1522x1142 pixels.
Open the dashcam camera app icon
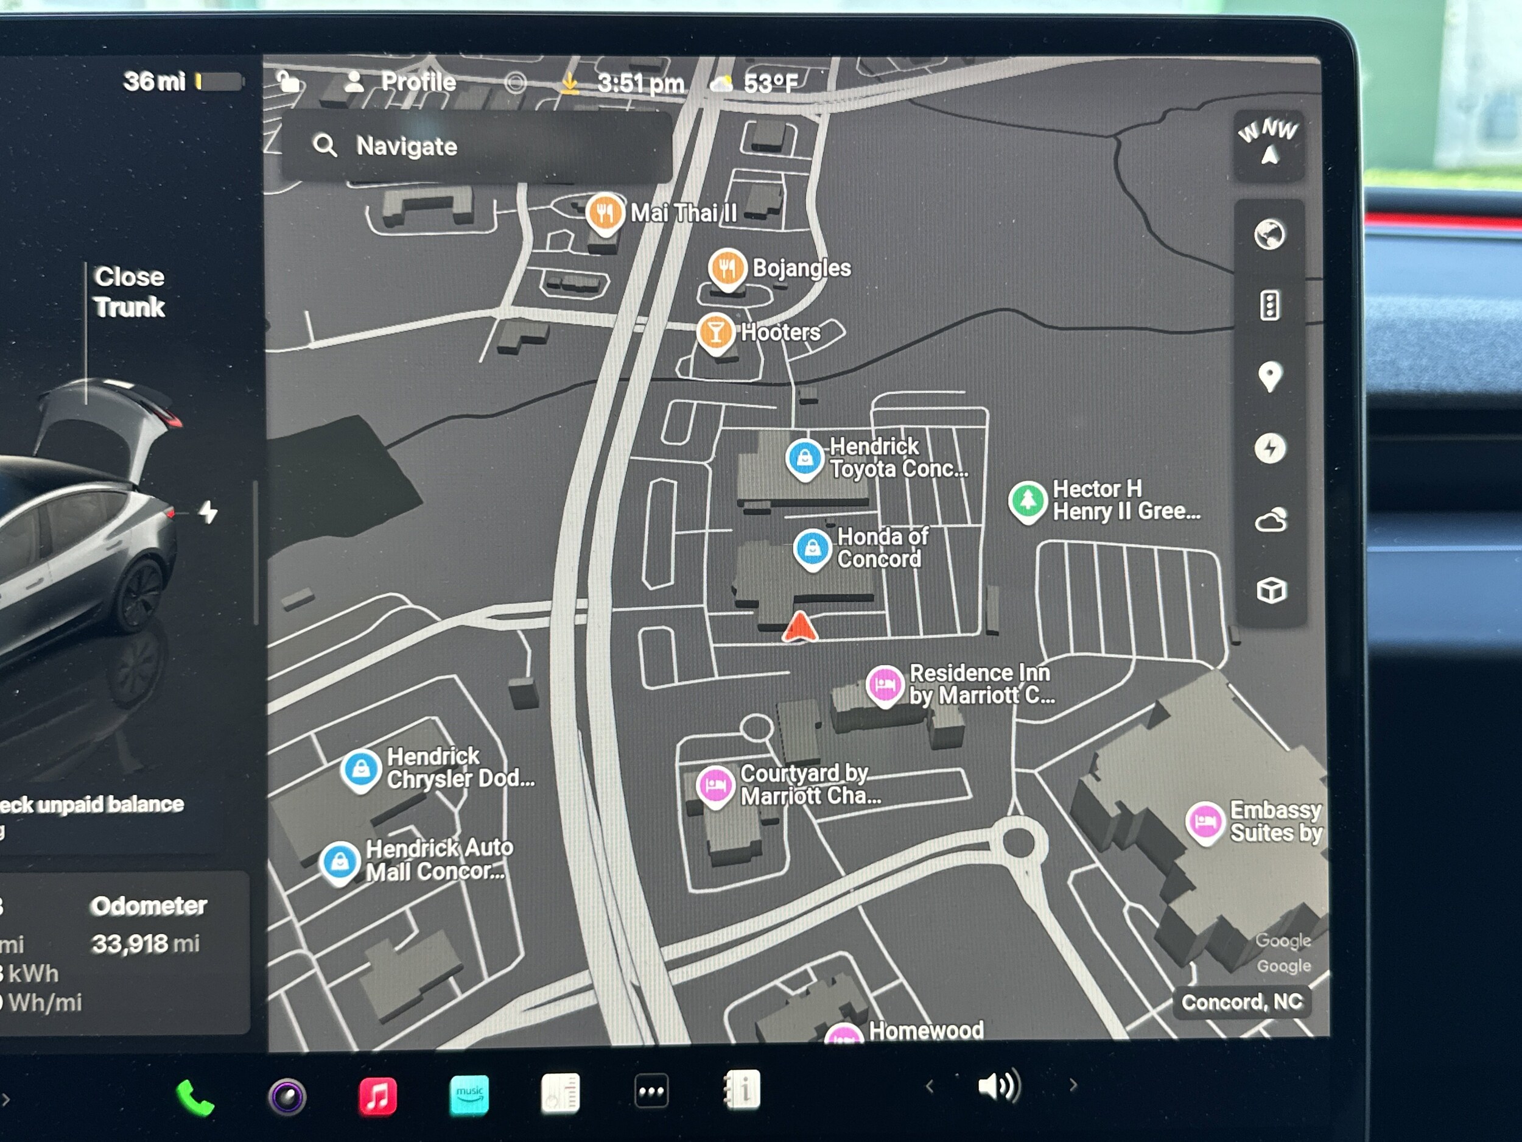click(x=287, y=1096)
